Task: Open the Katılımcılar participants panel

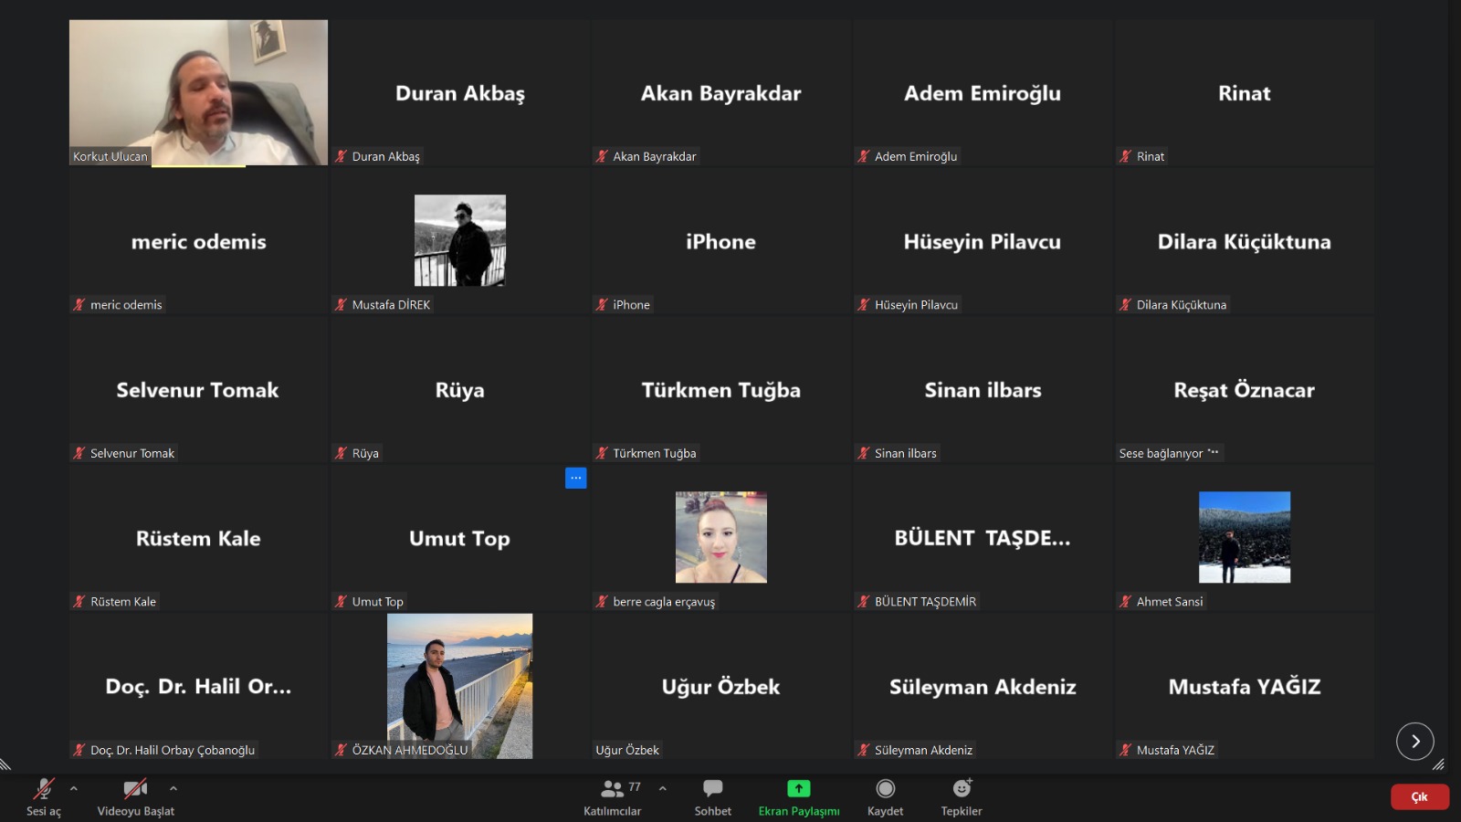Action: 613,796
